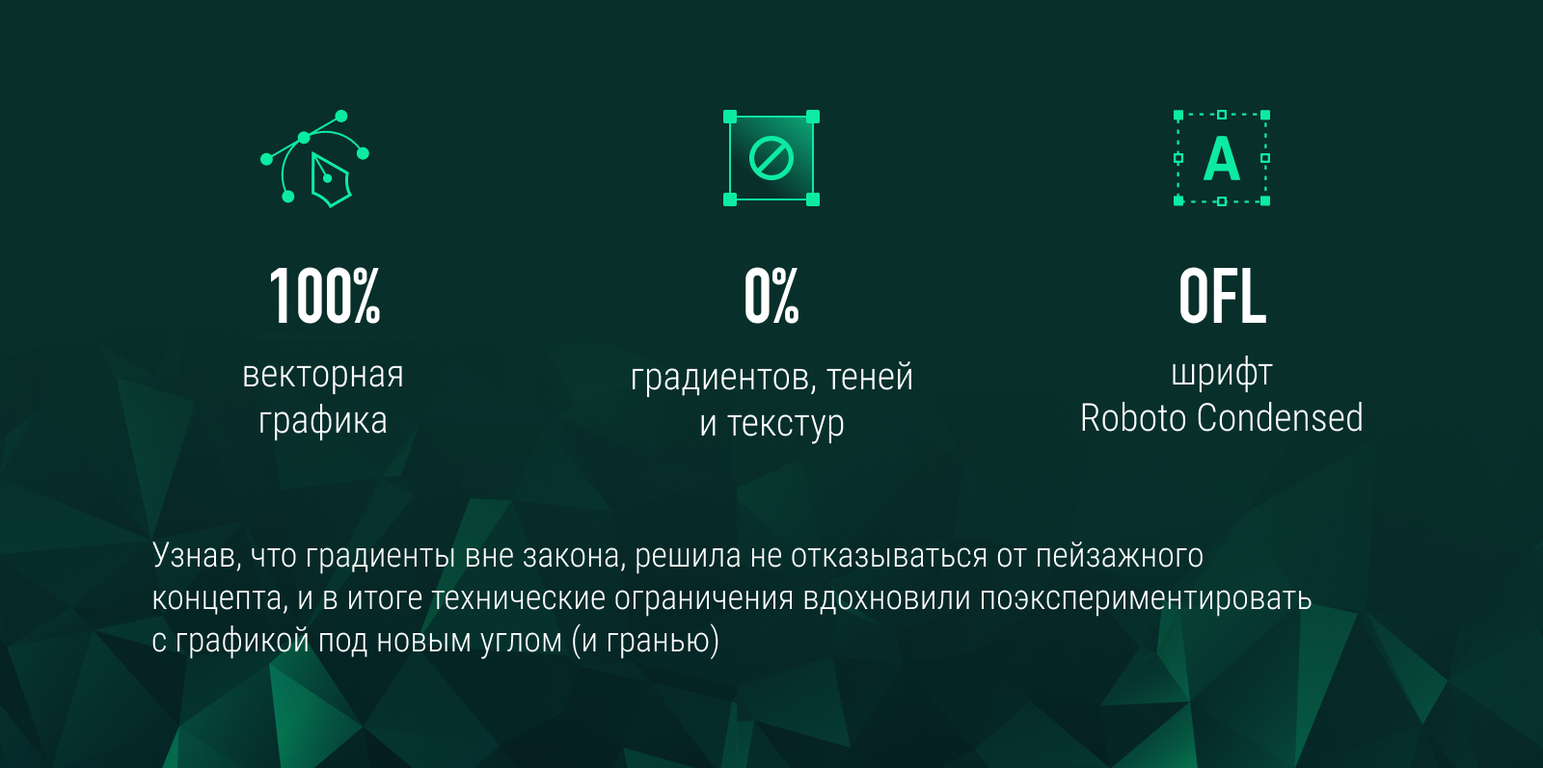Click the "шрифт" label
Image resolution: width=1543 pixels, height=768 pixels.
pos(1222,373)
